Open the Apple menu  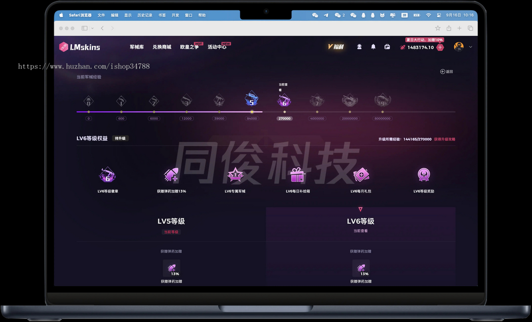[x=61, y=15]
